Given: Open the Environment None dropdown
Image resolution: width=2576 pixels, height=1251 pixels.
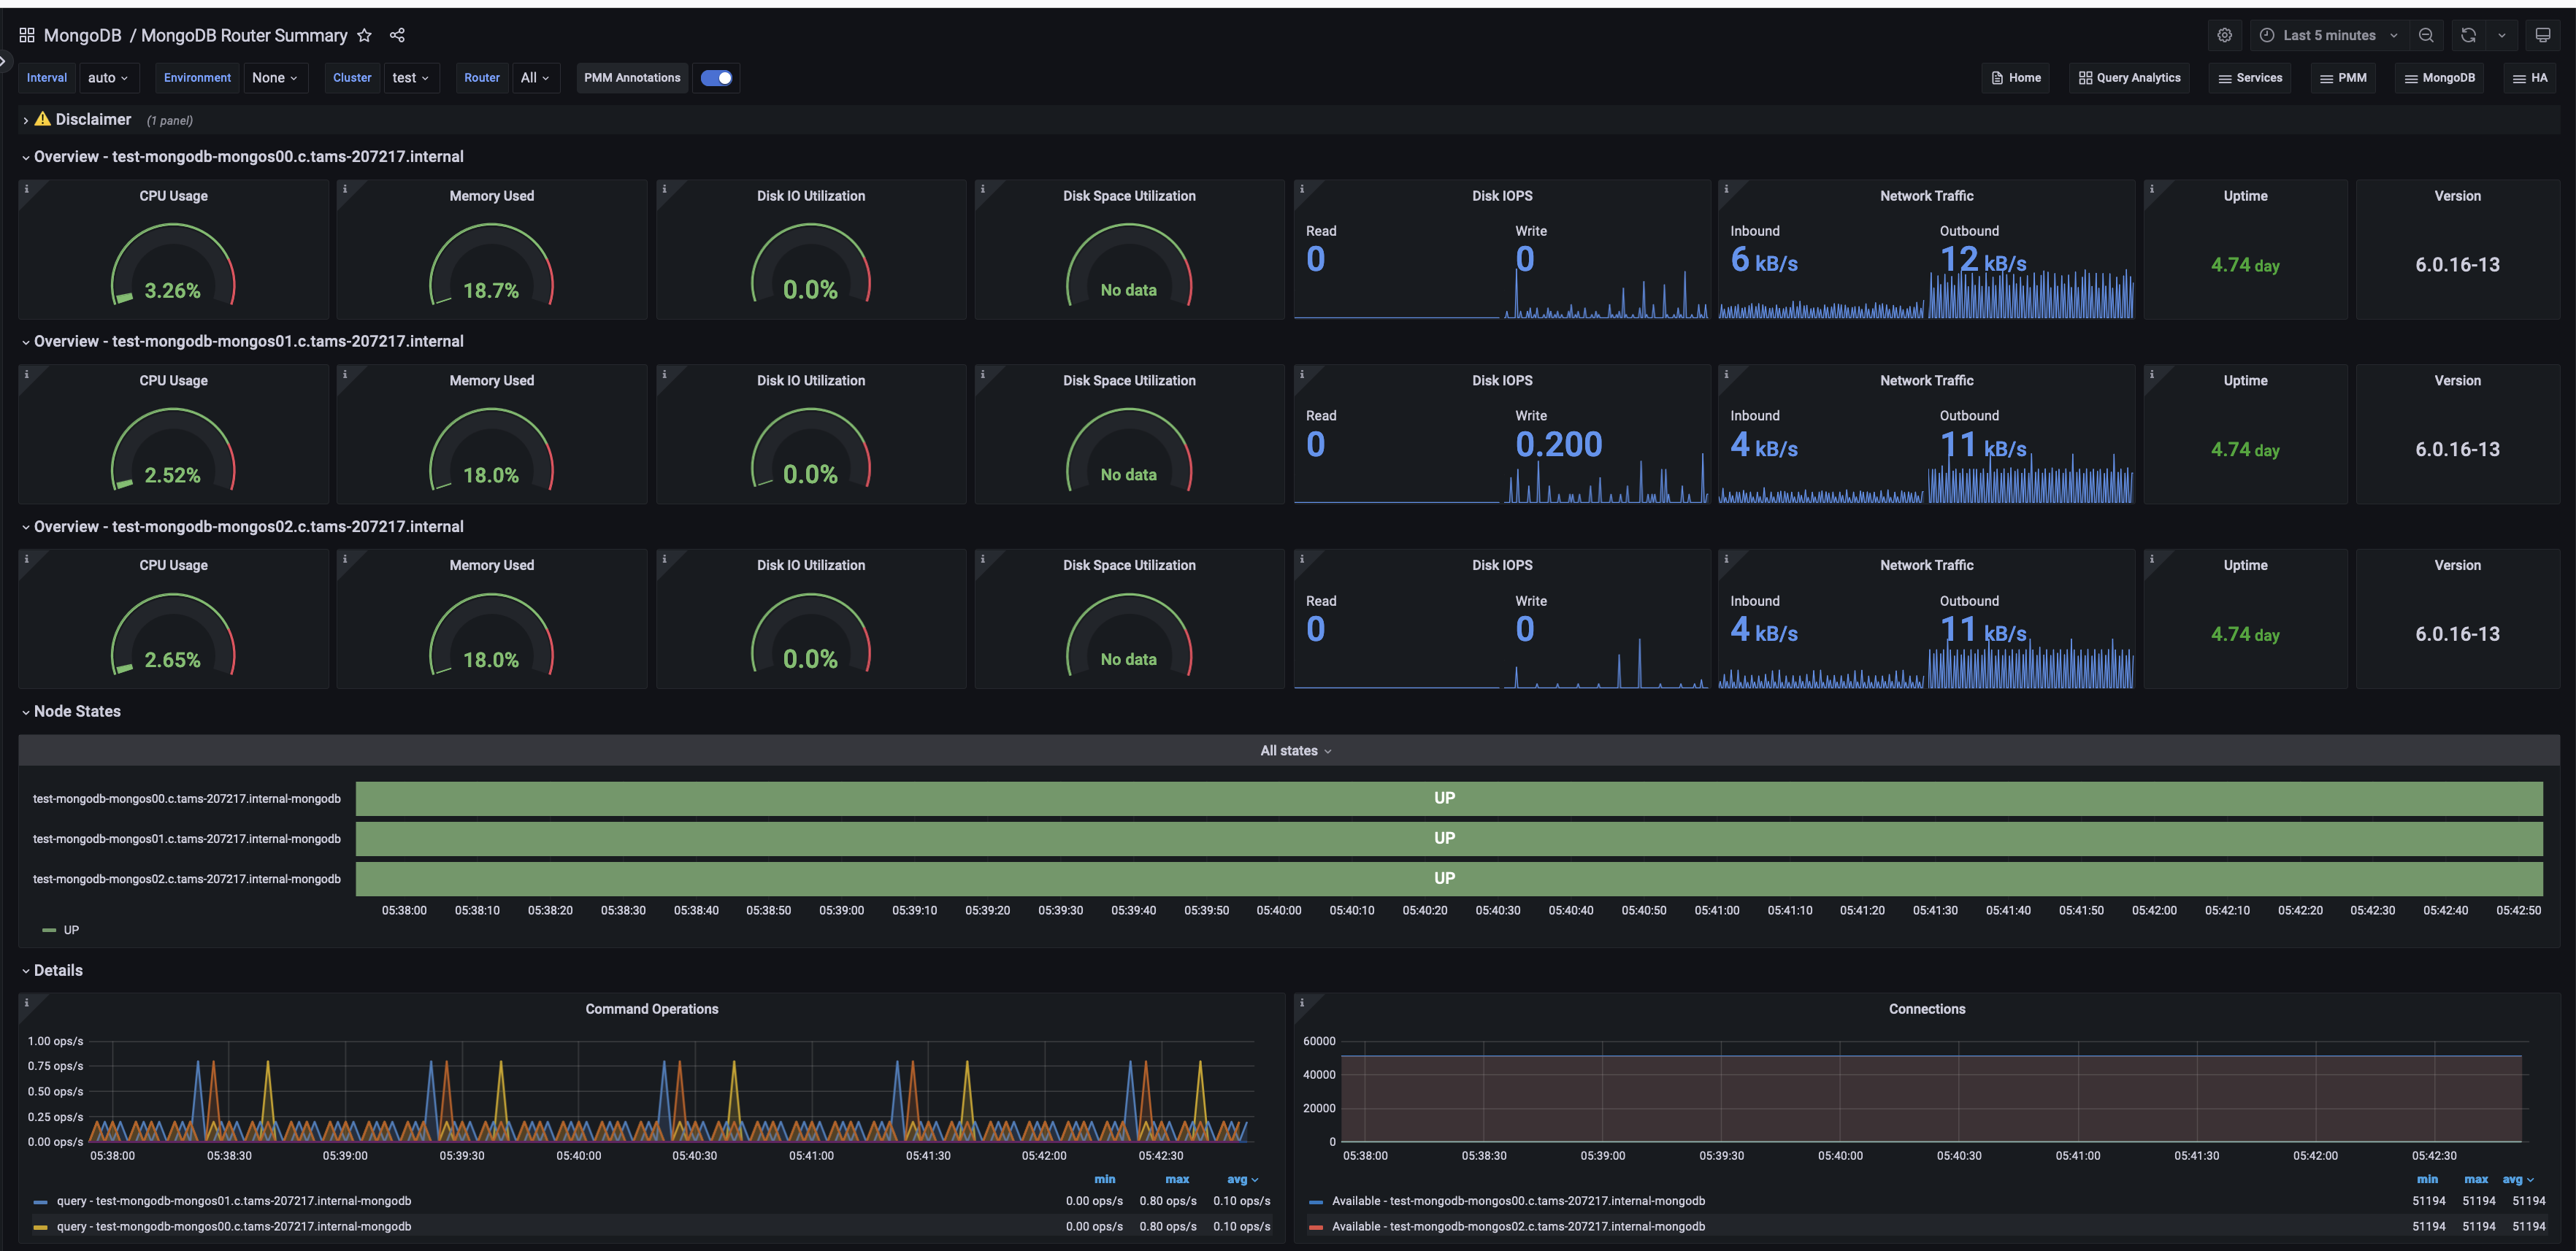Looking at the screenshot, I should 275,78.
